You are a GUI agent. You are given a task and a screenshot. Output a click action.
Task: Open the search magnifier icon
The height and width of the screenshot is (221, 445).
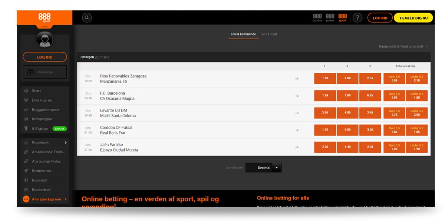tap(87, 17)
